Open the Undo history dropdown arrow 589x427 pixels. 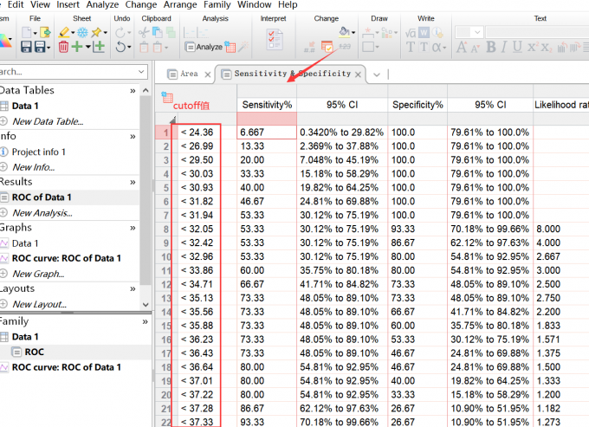tap(129, 48)
